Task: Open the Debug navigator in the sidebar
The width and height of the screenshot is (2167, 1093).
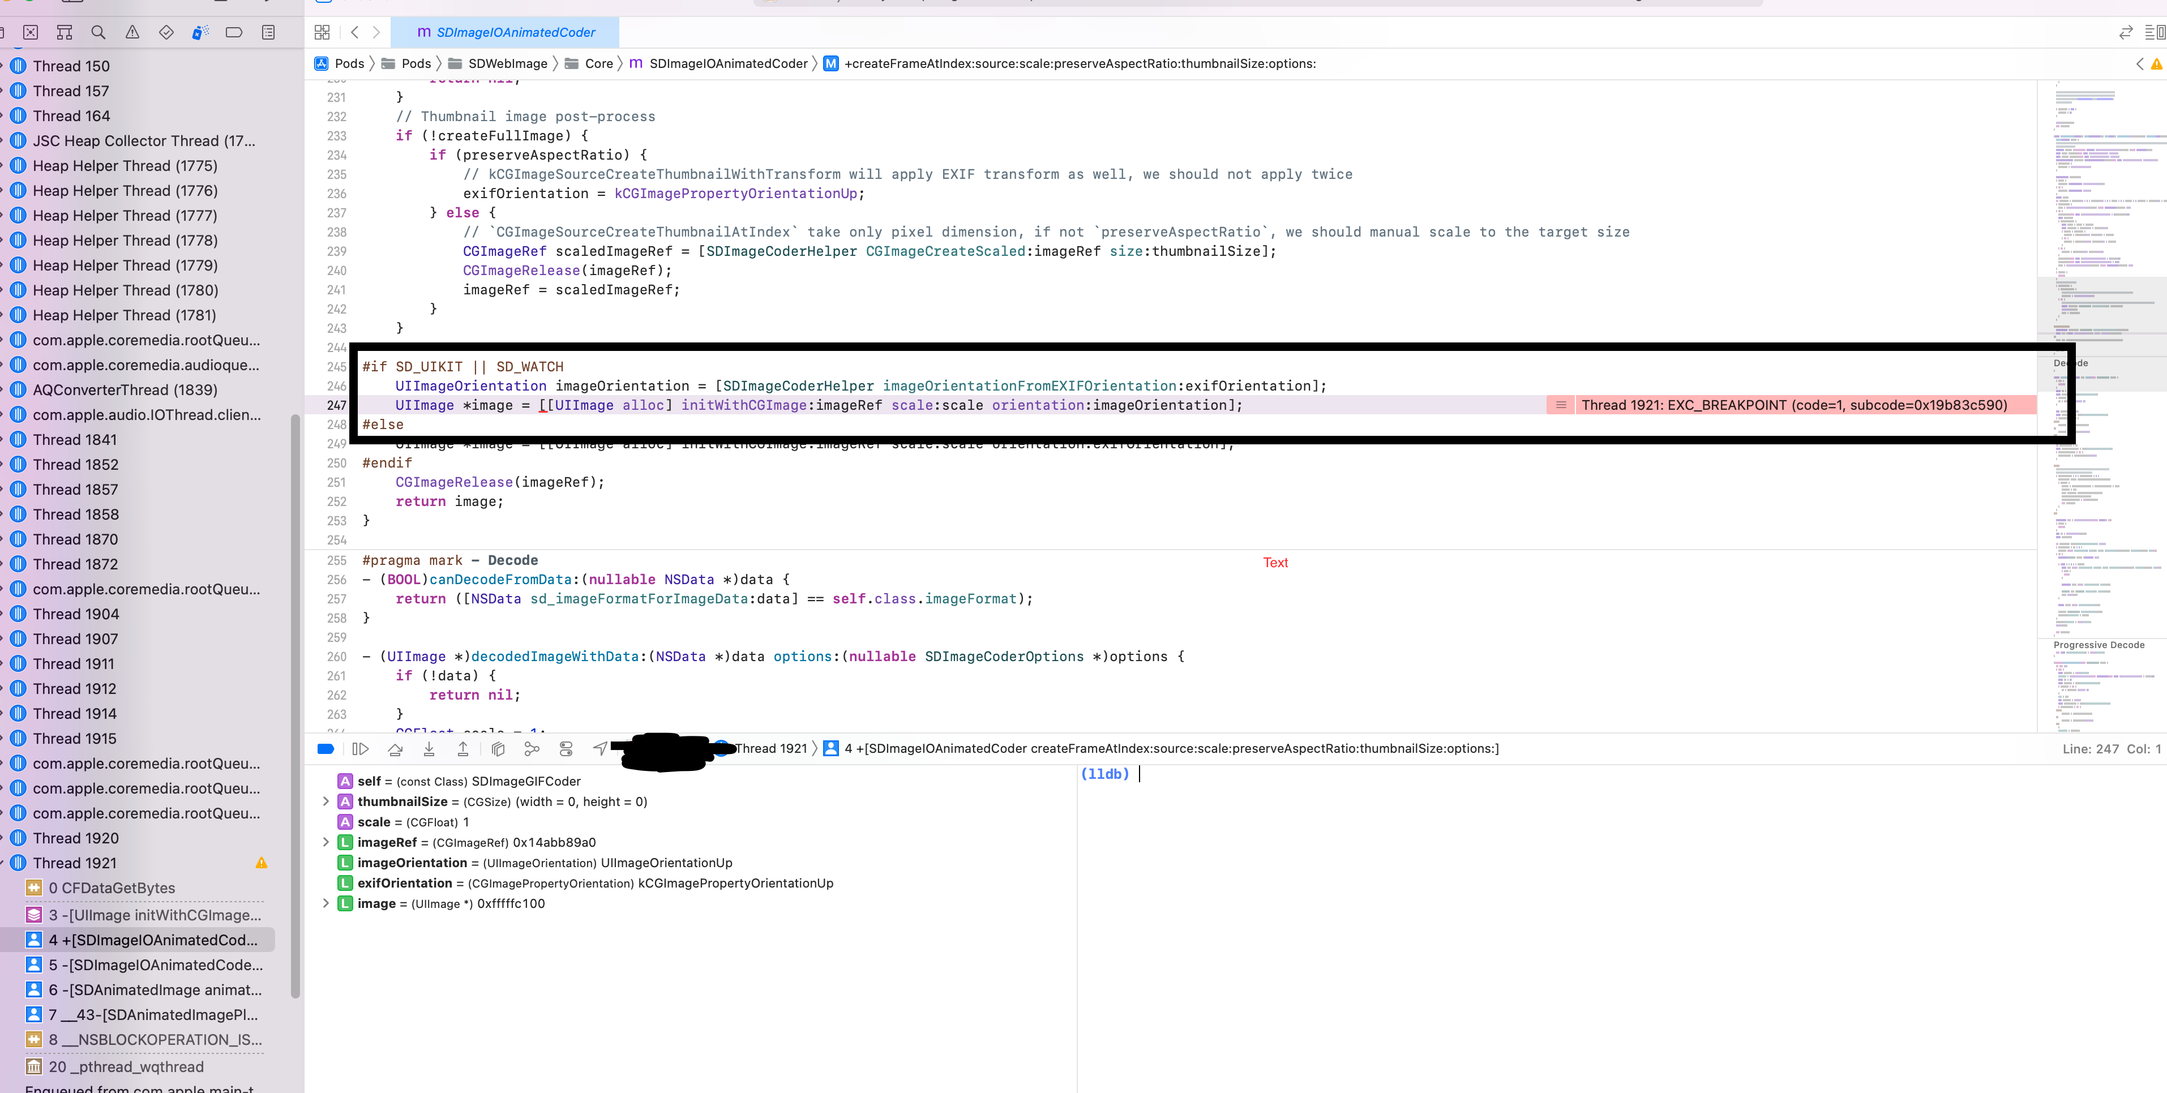Action: [199, 33]
